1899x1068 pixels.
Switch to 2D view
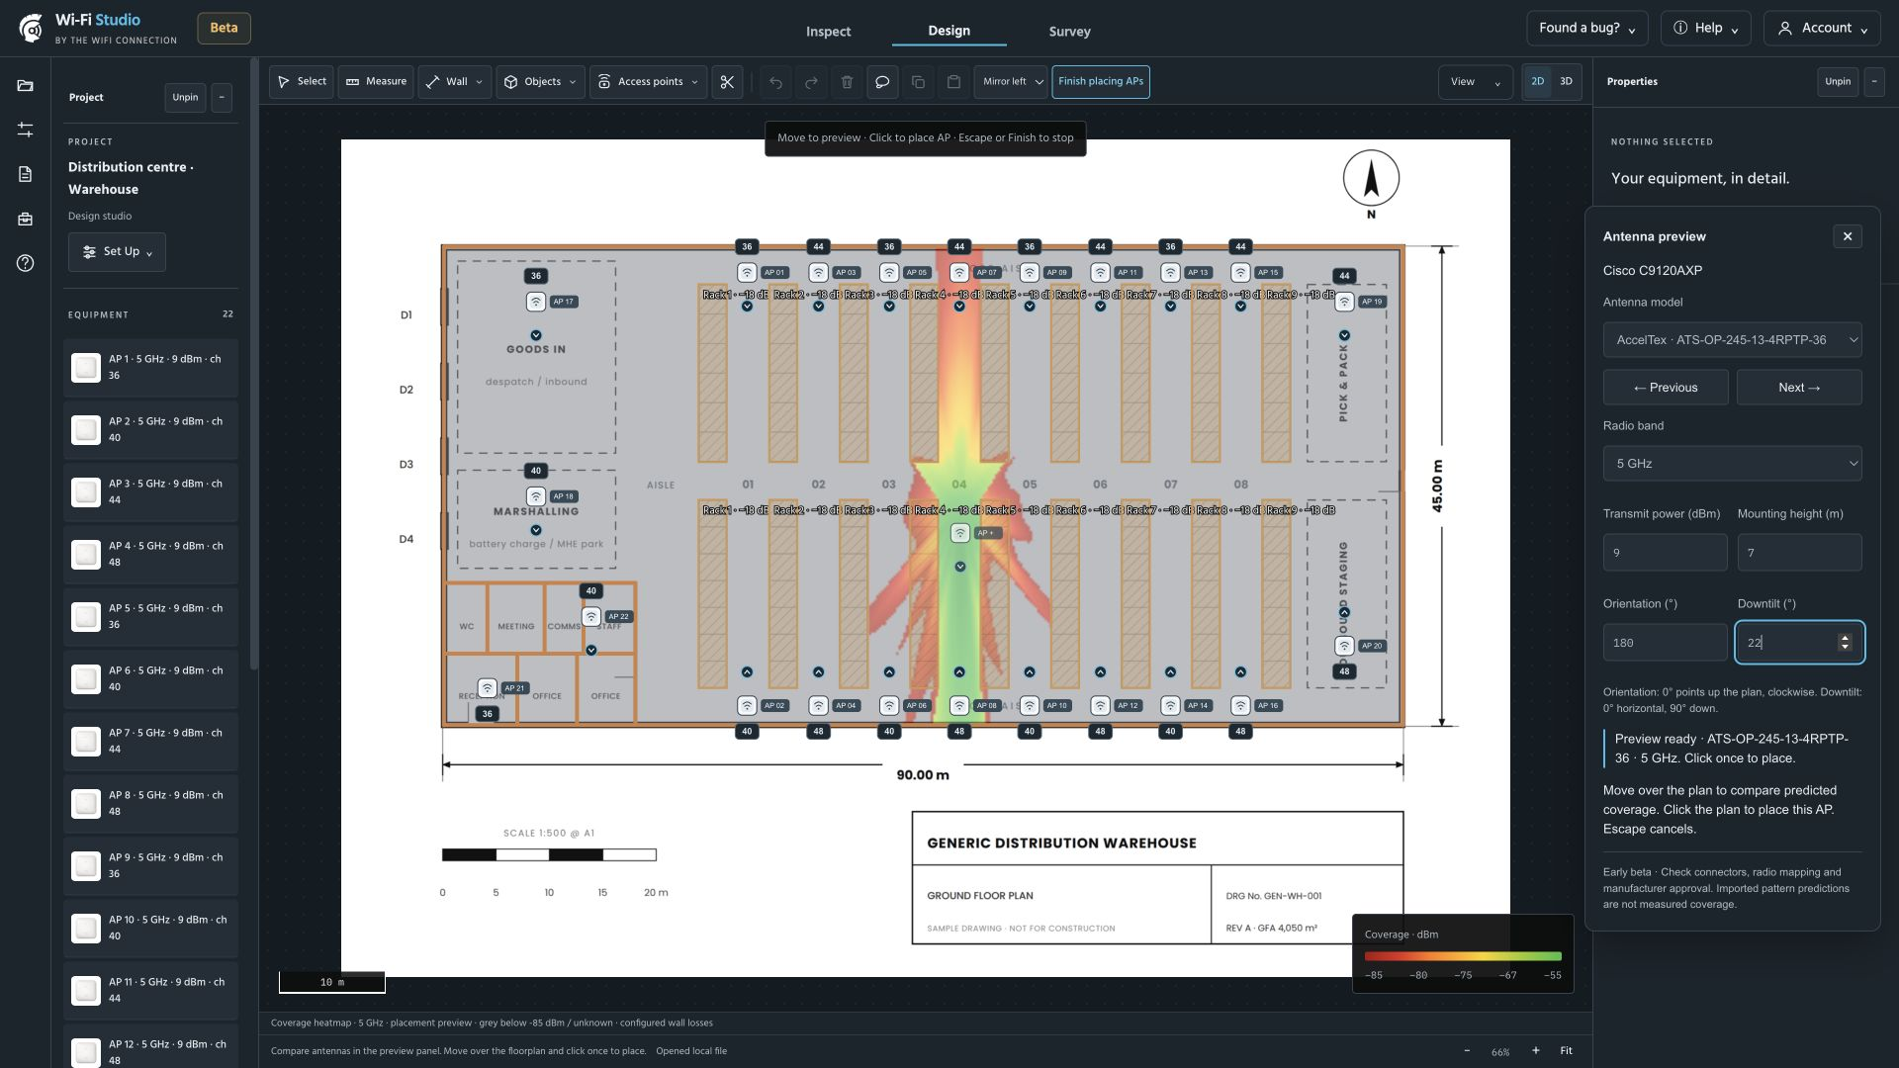[1537, 82]
